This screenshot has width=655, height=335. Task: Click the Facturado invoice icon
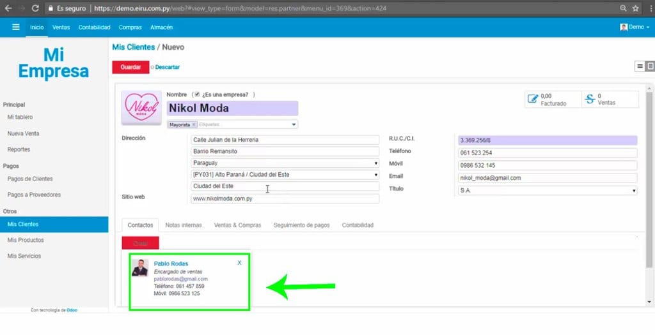click(x=533, y=99)
